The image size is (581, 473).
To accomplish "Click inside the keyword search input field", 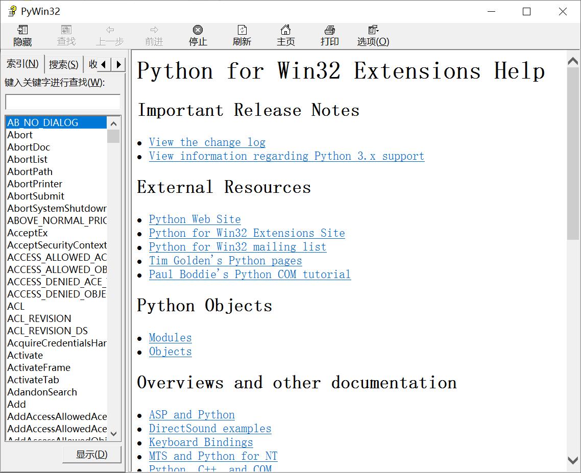I will click(x=62, y=102).
